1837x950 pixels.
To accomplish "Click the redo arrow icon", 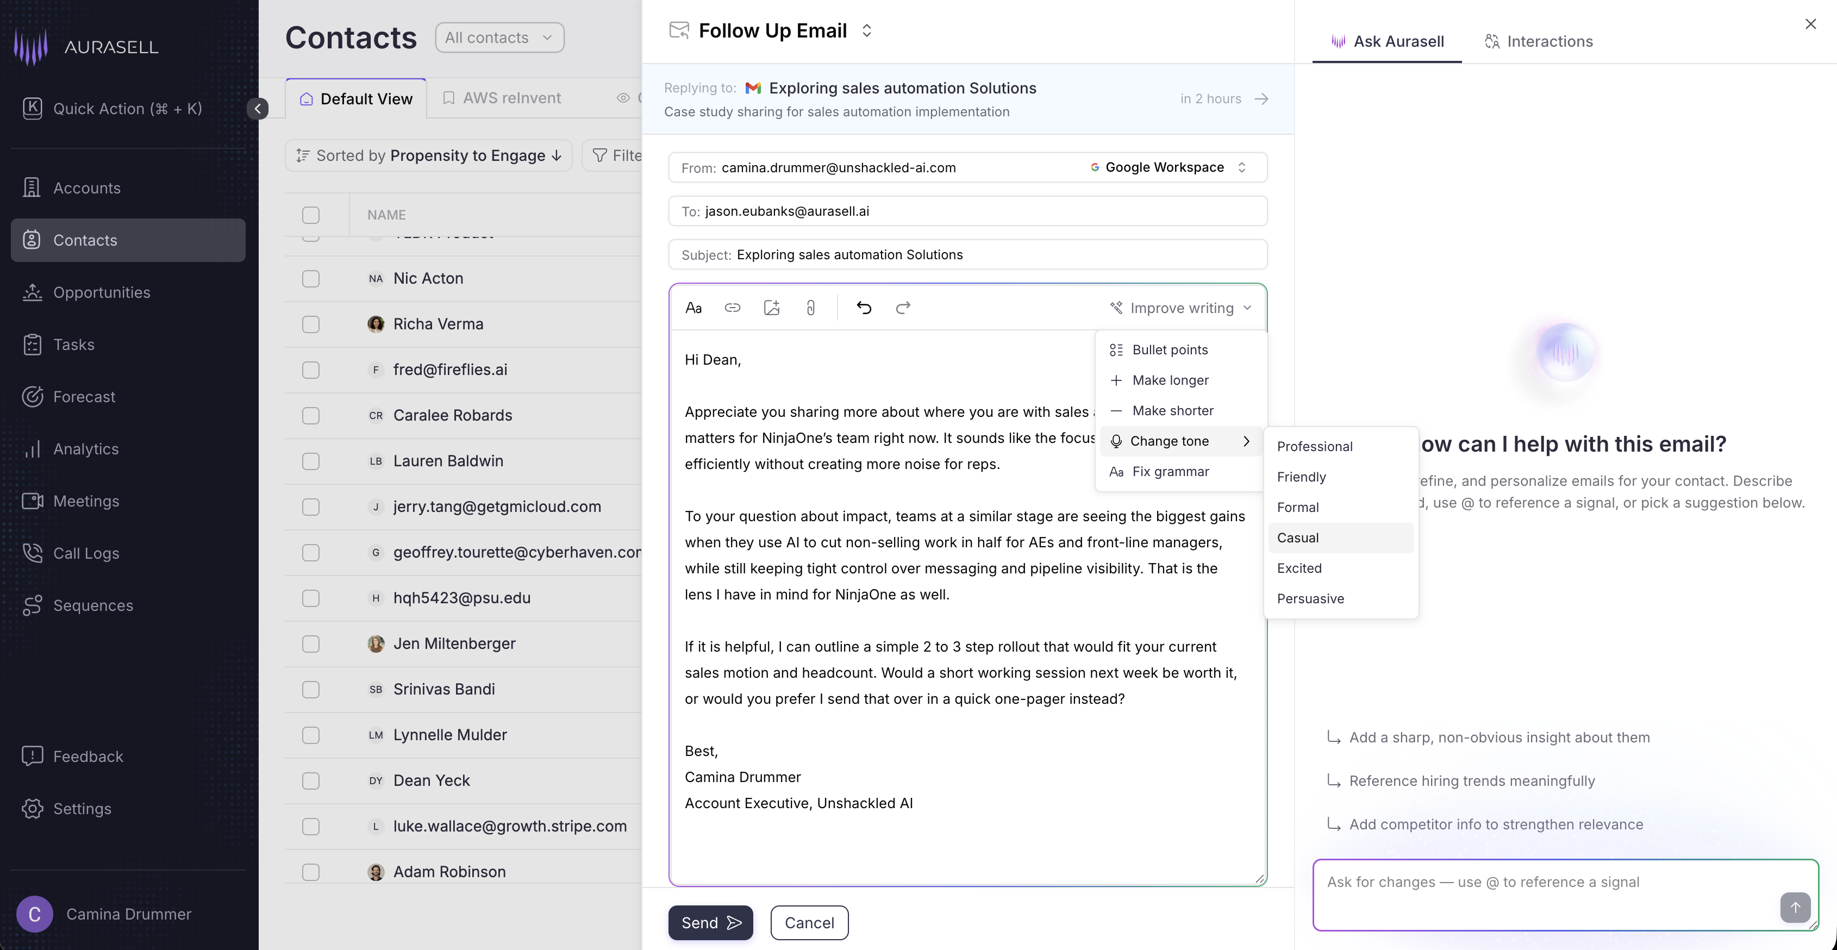I will pos(903,308).
